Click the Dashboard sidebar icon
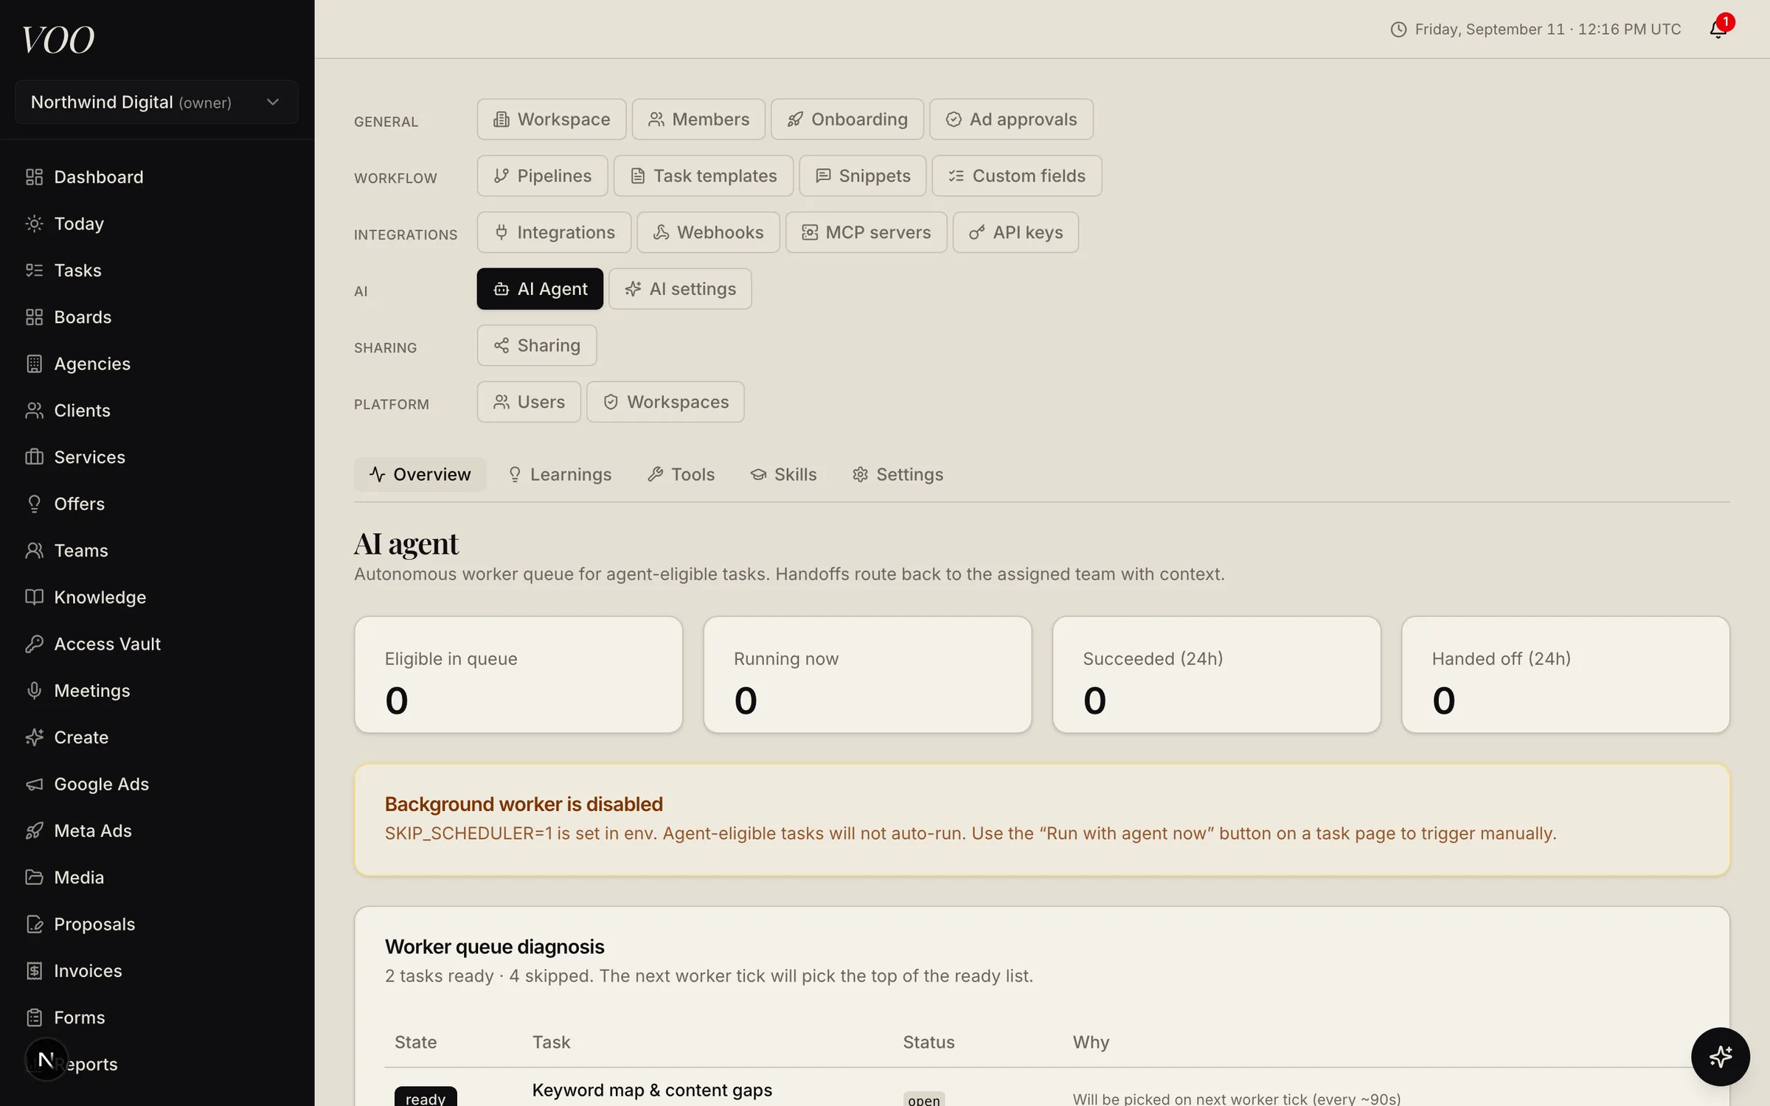This screenshot has height=1106, width=1770. (x=34, y=177)
